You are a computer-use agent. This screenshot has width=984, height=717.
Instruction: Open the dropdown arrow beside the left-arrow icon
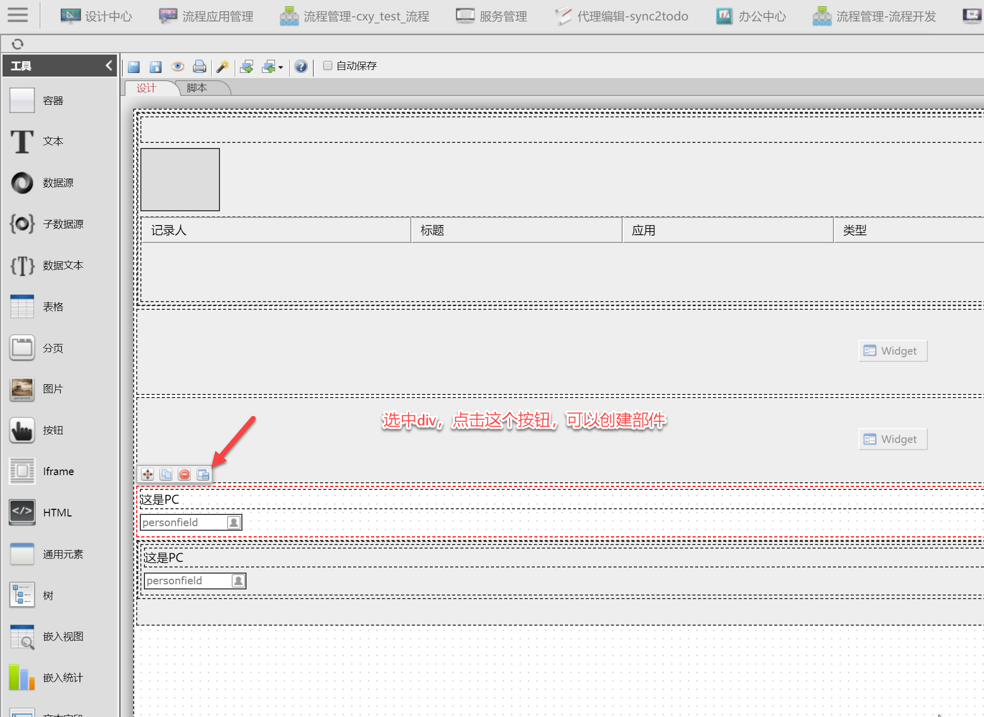pyautogui.click(x=281, y=67)
